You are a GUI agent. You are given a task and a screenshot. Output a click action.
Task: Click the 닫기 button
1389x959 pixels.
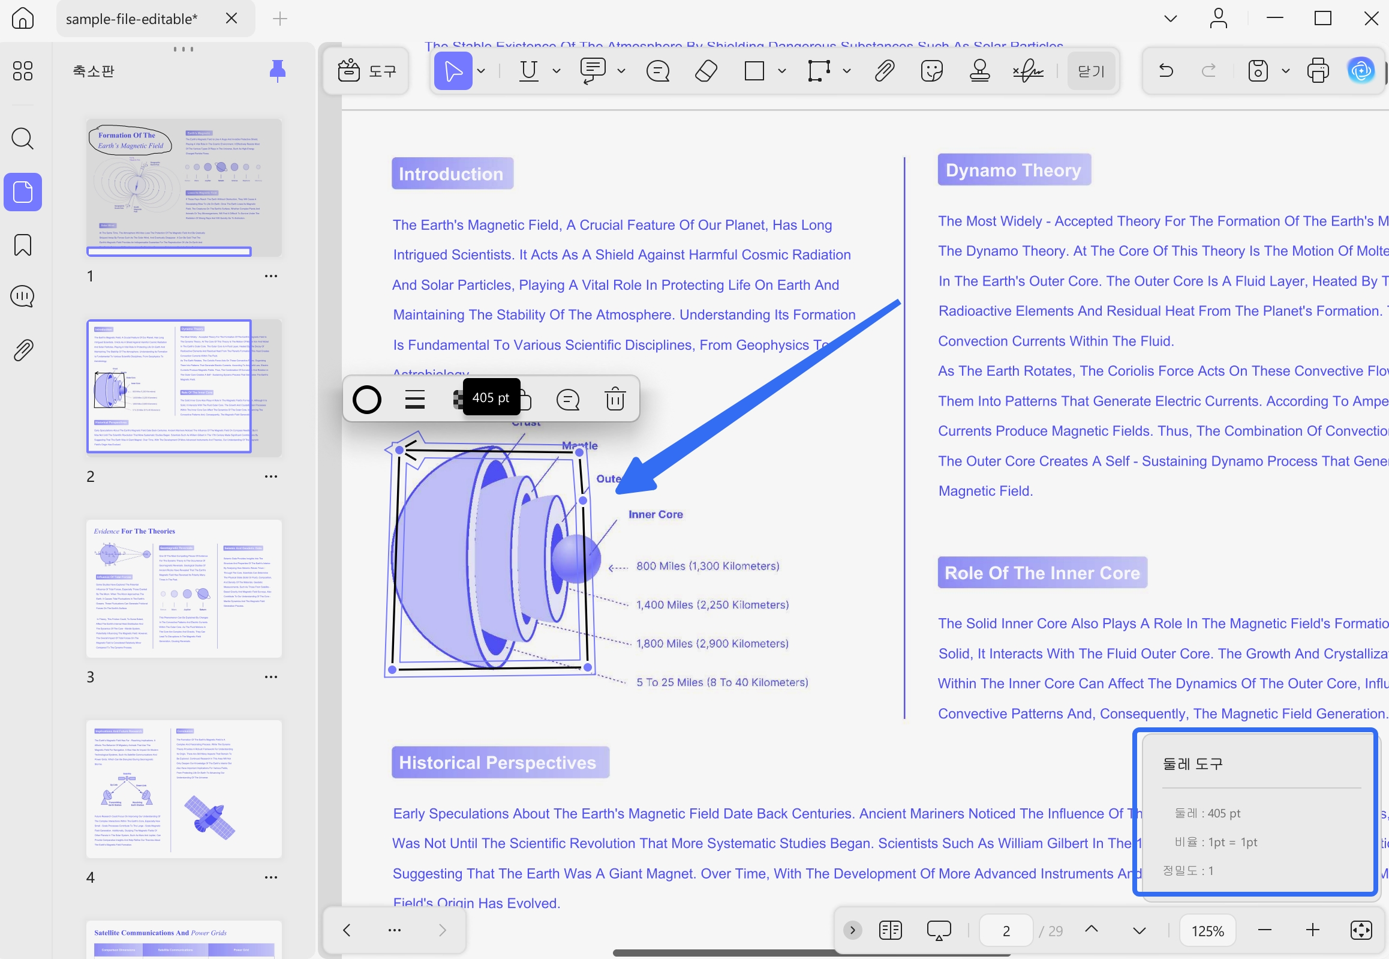(x=1091, y=71)
